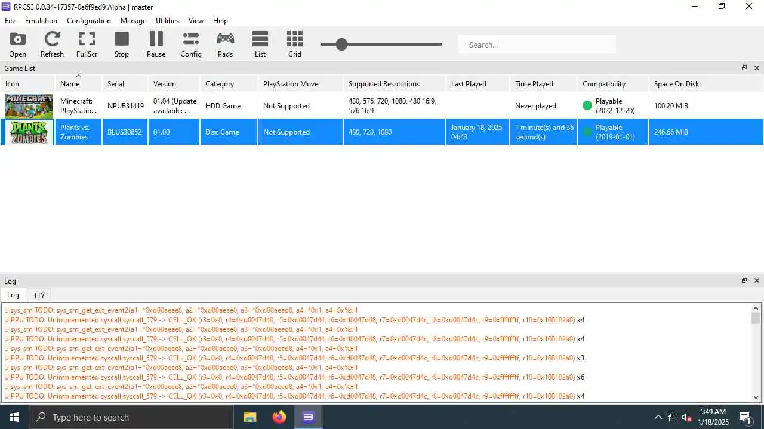Show hidden system tray icons
Image resolution: width=764 pixels, height=429 pixels.
click(658, 417)
